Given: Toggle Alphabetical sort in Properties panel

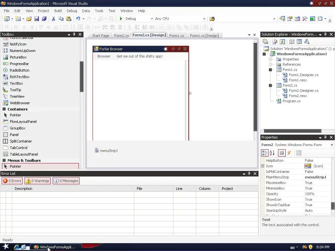Looking at the screenshot, I should (x=272, y=153).
